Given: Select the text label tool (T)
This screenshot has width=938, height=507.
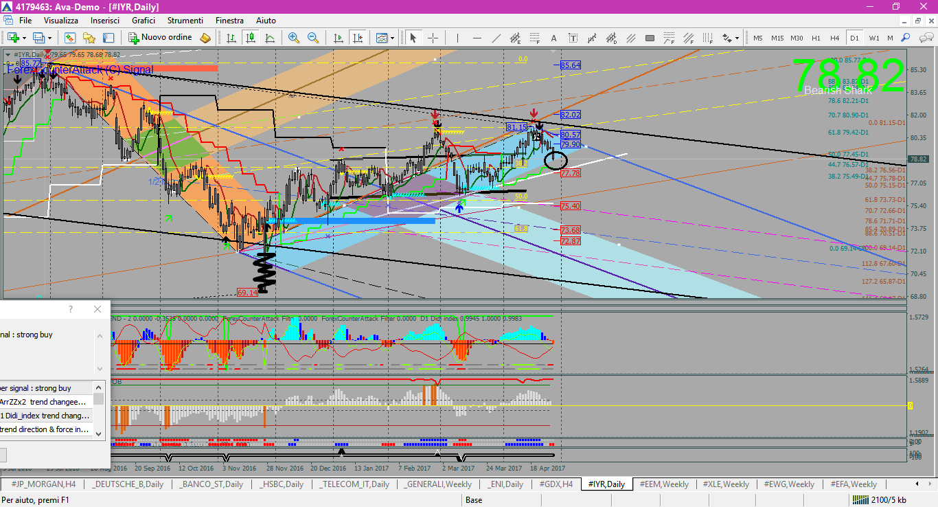Looking at the screenshot, I should click(x=572, y=38).
